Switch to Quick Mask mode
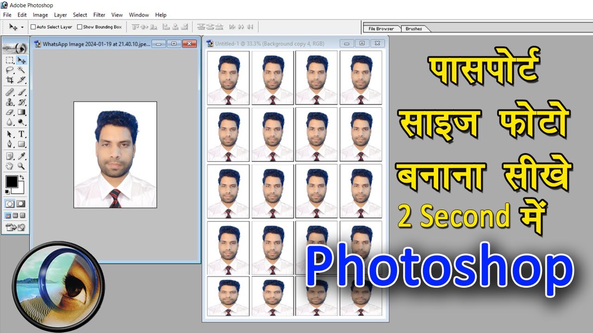593x333 pixels. [x=21, y=203]
